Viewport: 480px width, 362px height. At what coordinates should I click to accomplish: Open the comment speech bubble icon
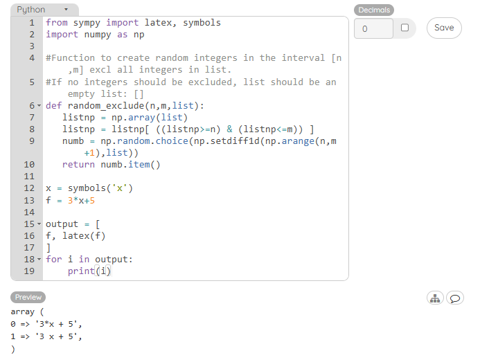455,298
